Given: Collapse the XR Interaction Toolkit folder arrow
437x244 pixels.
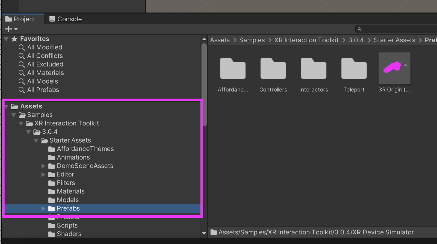Looking at the screenshot, I should click(21, 124).
